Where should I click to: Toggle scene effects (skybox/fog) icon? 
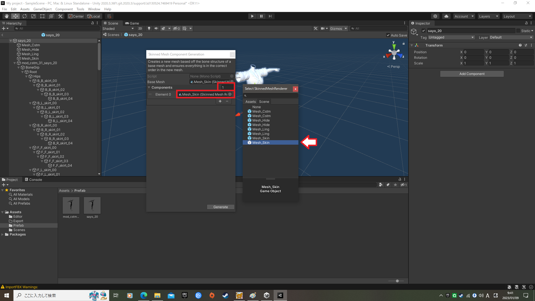coord(163,28)
